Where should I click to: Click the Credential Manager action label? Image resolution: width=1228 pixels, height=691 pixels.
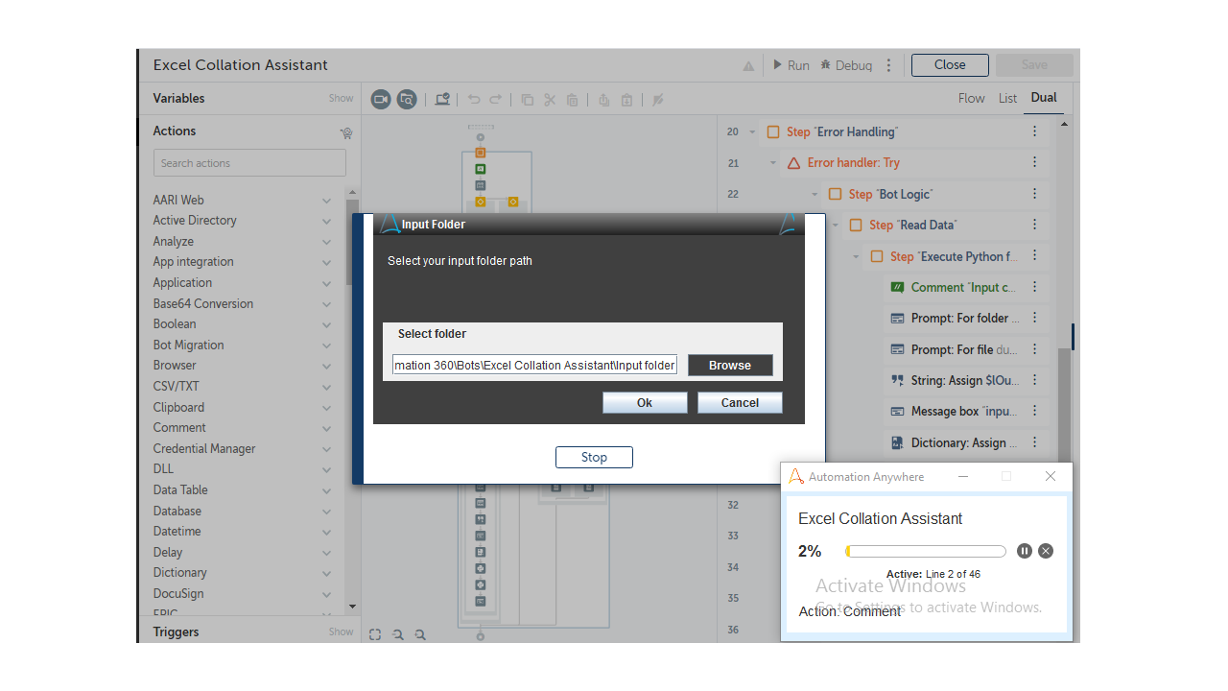click(x=204, y=448)
